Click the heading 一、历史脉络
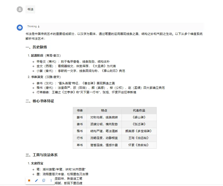The image size is (223, 186). [36, 47]
